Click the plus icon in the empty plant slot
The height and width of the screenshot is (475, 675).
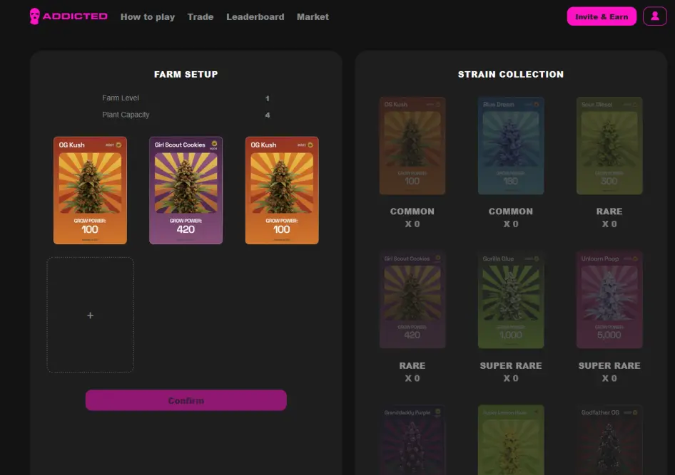[x=90, y=315]
